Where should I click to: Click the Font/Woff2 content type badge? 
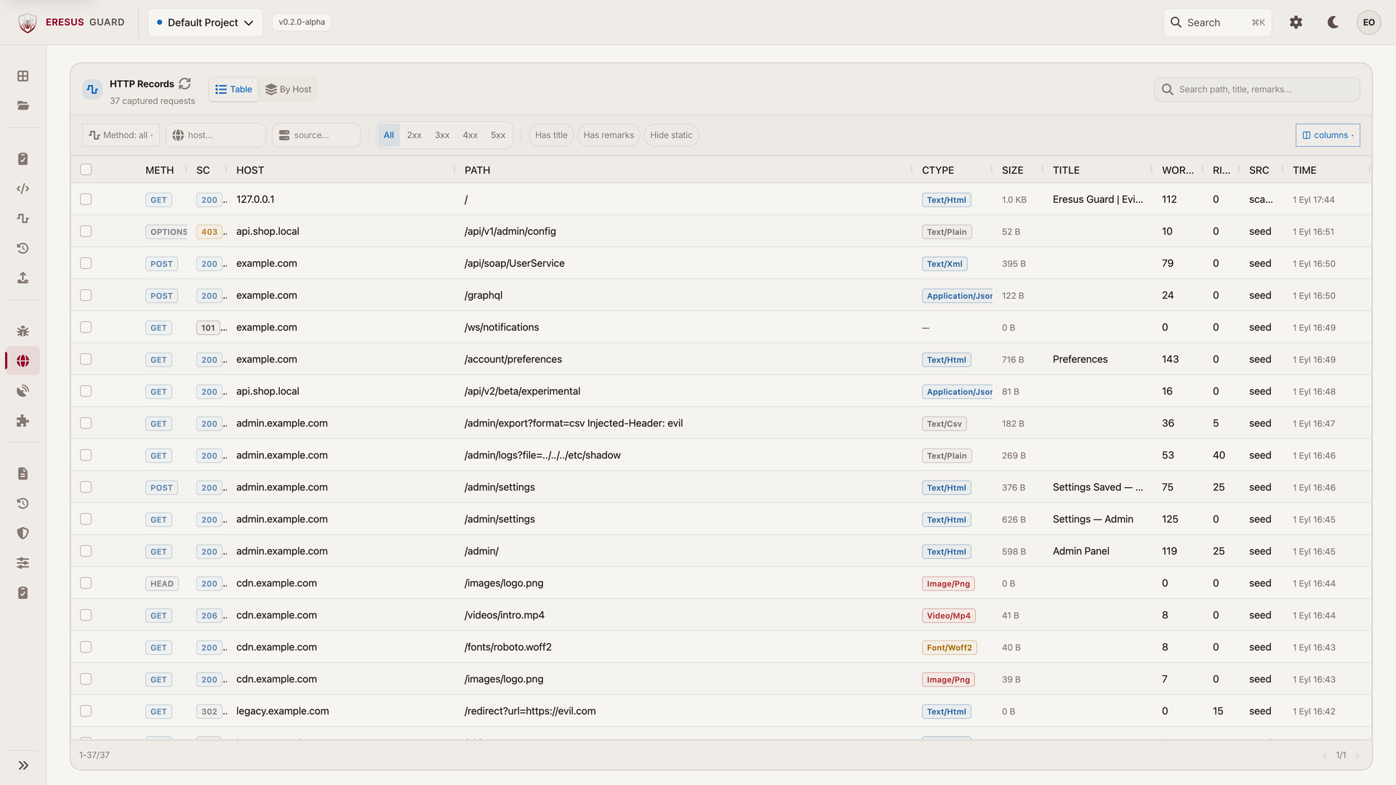pos(949,648)
